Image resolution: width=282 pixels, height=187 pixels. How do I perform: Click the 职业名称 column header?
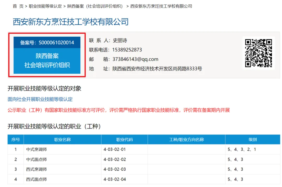click(x=62, y=140)
